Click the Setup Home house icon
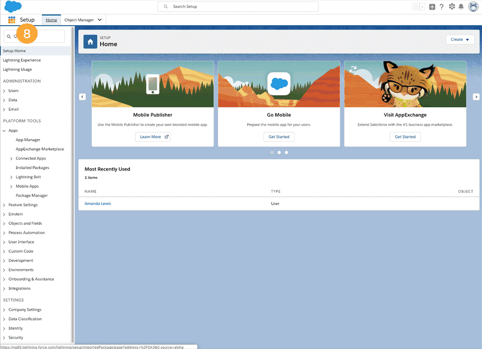The image size is (482, 349). [90, 42]
